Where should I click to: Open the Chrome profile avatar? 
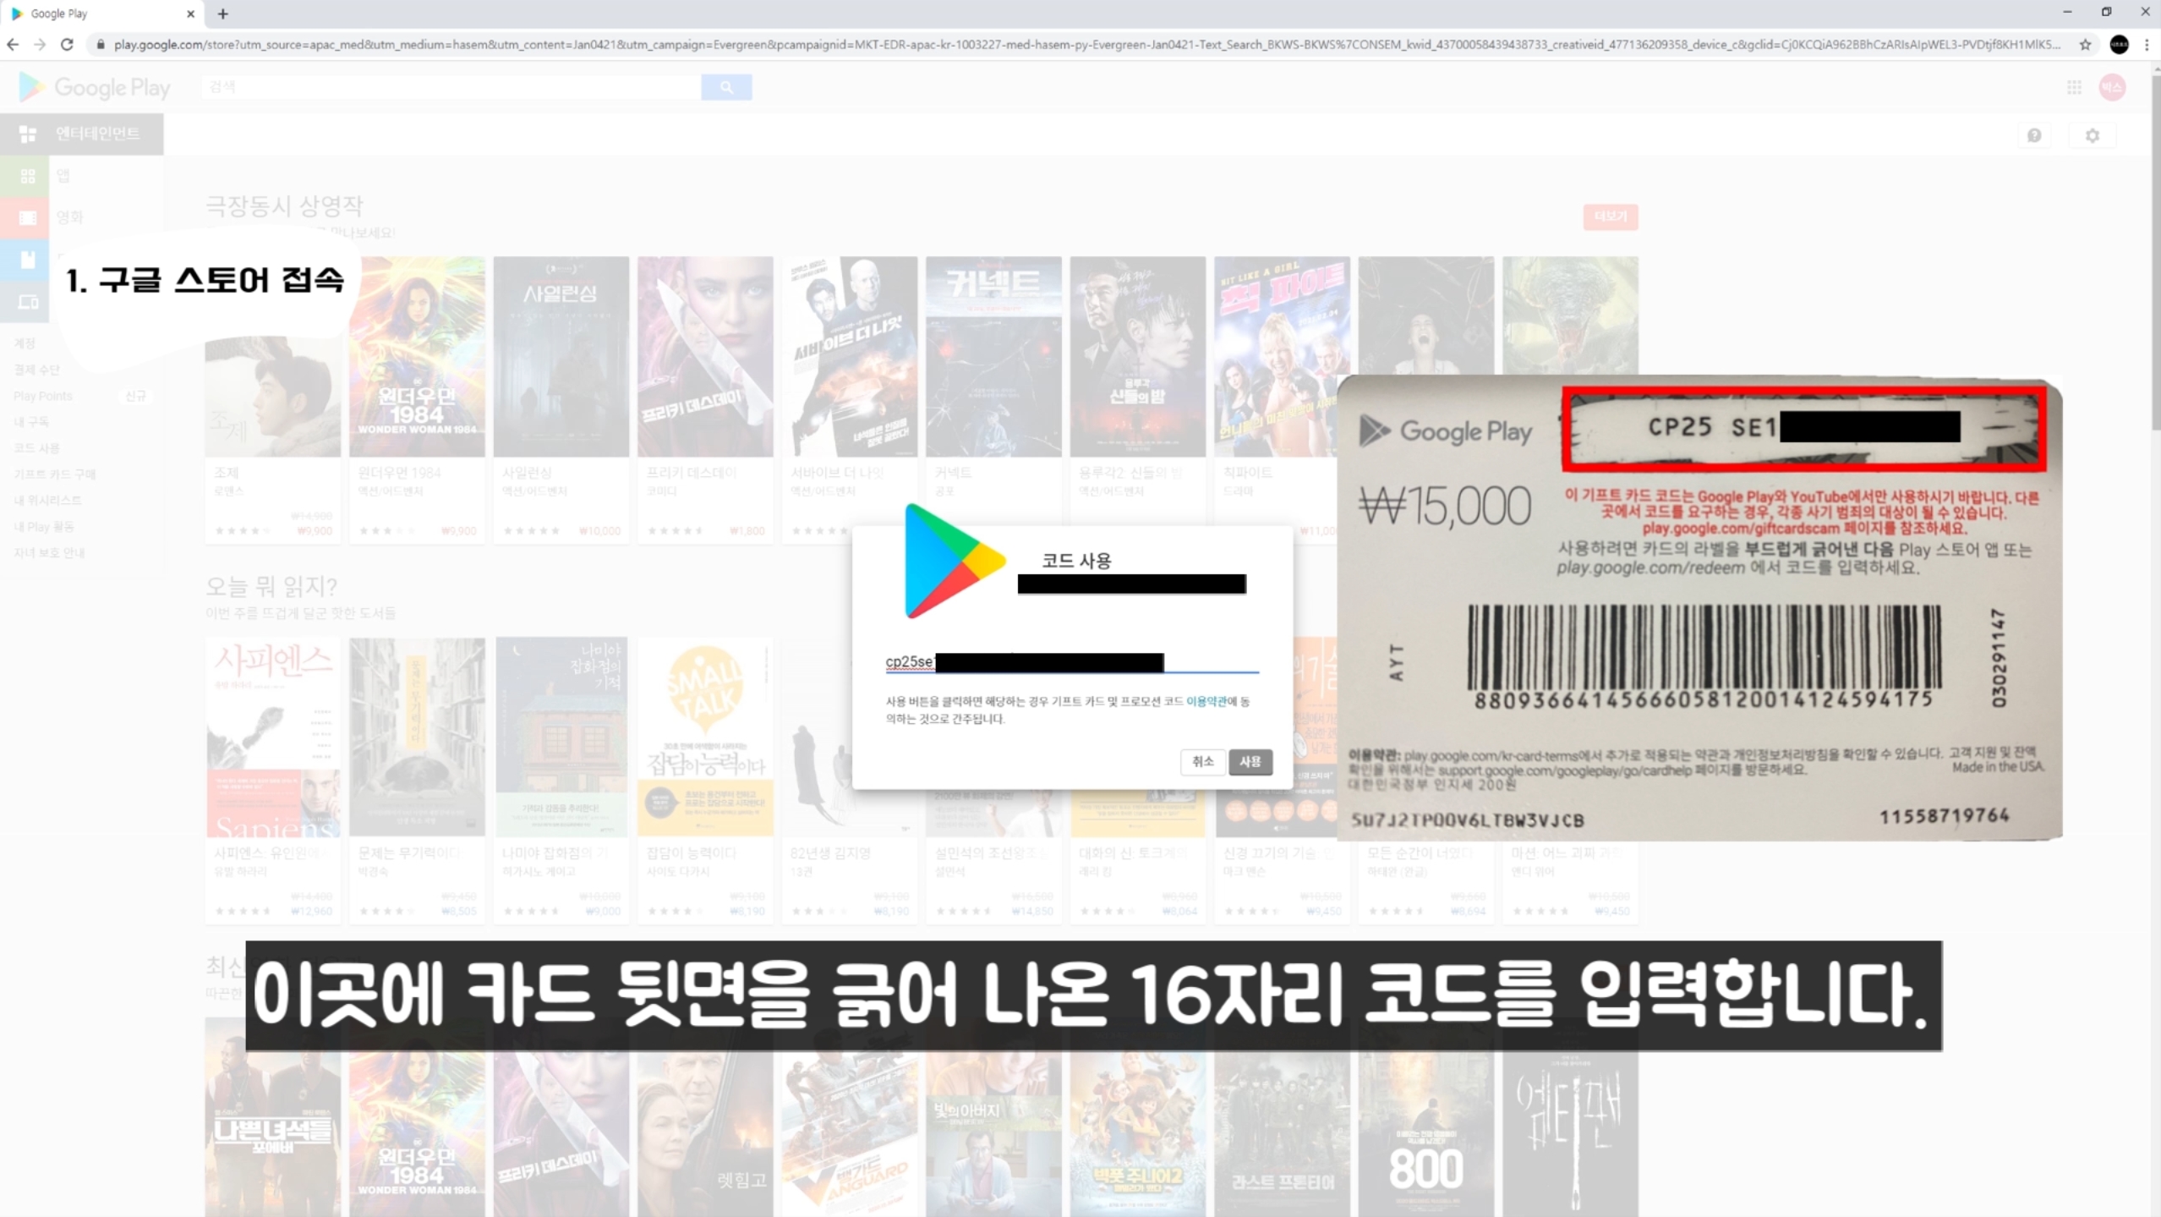coord(2119,44)
